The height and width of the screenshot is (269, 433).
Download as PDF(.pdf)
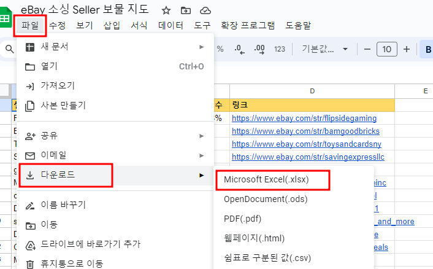tap(294, 219)
